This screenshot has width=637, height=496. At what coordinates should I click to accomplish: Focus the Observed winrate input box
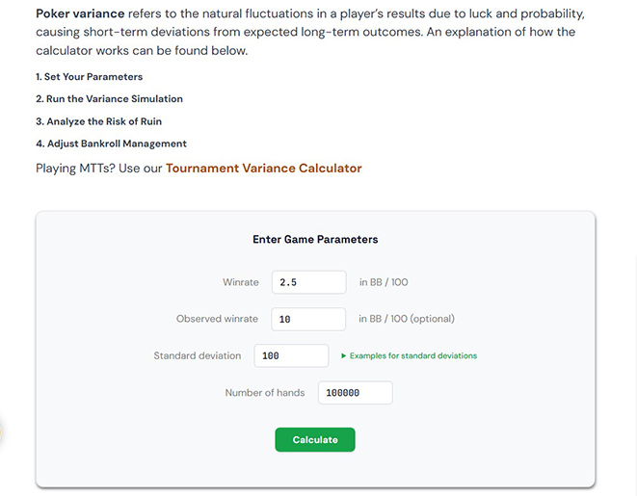click(x=308, y=319)
